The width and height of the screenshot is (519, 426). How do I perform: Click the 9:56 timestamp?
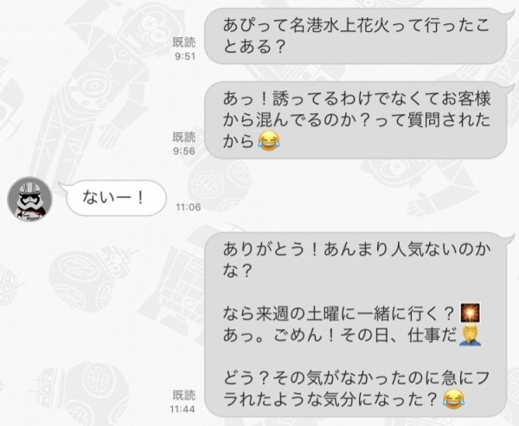184,151
